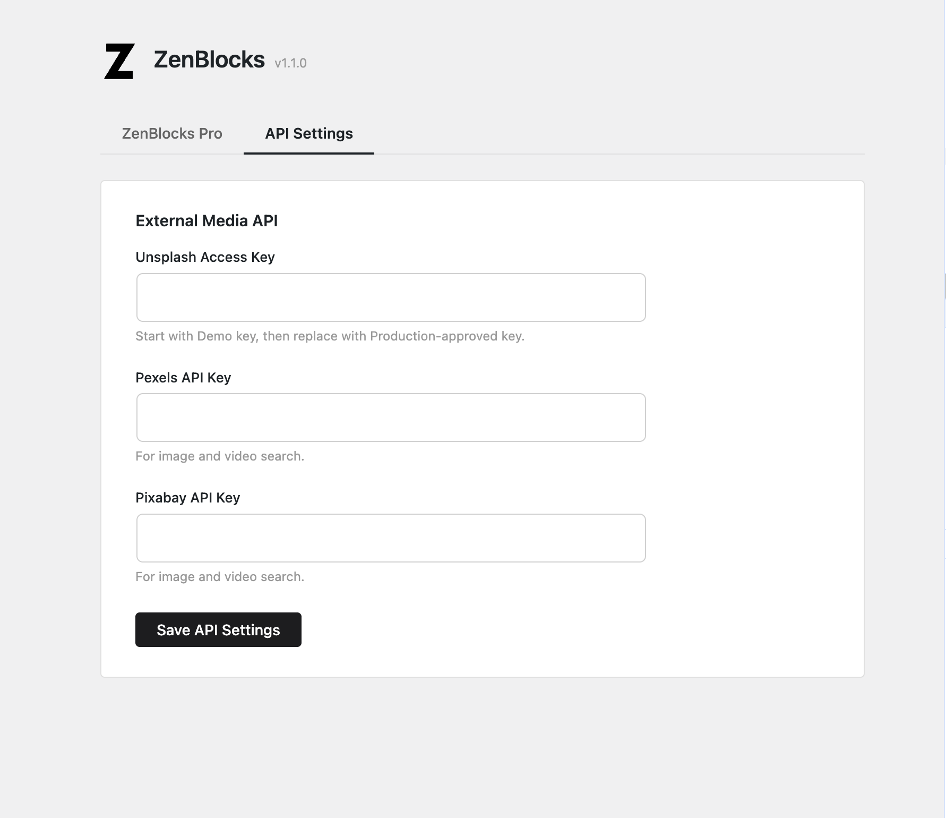Viewport: 946px width, 818px height.
Task: Click the v1.1.0 version label
Action: point(290,63)
